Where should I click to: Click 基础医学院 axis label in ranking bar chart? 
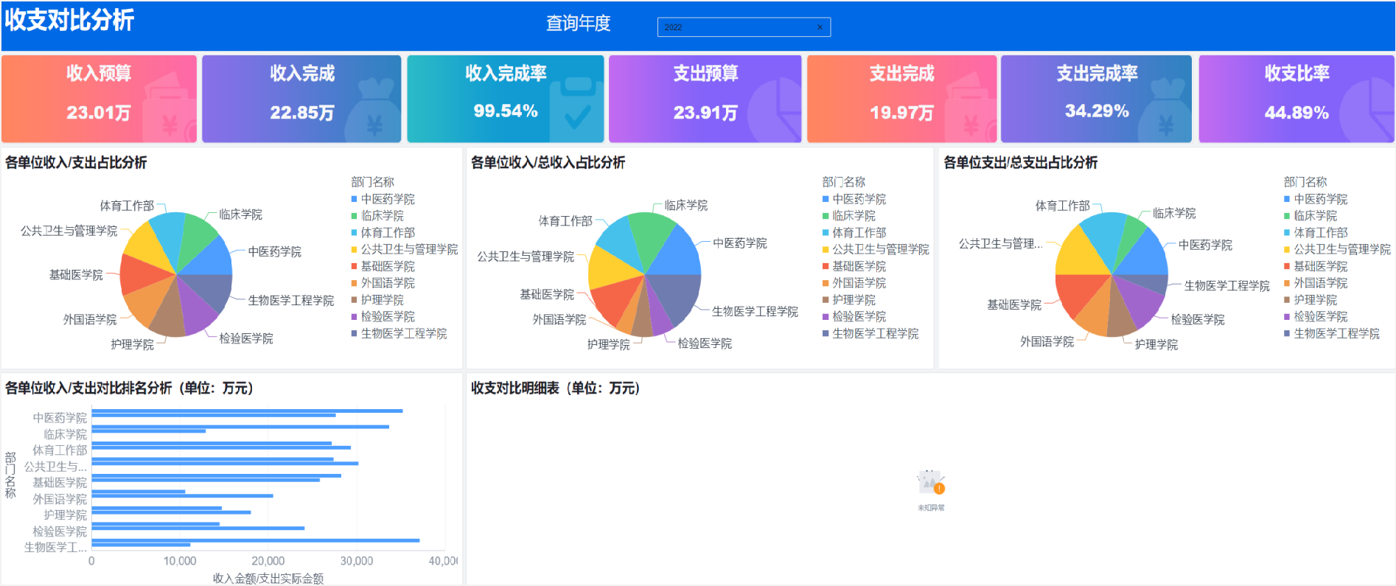[x=60, y=483]
